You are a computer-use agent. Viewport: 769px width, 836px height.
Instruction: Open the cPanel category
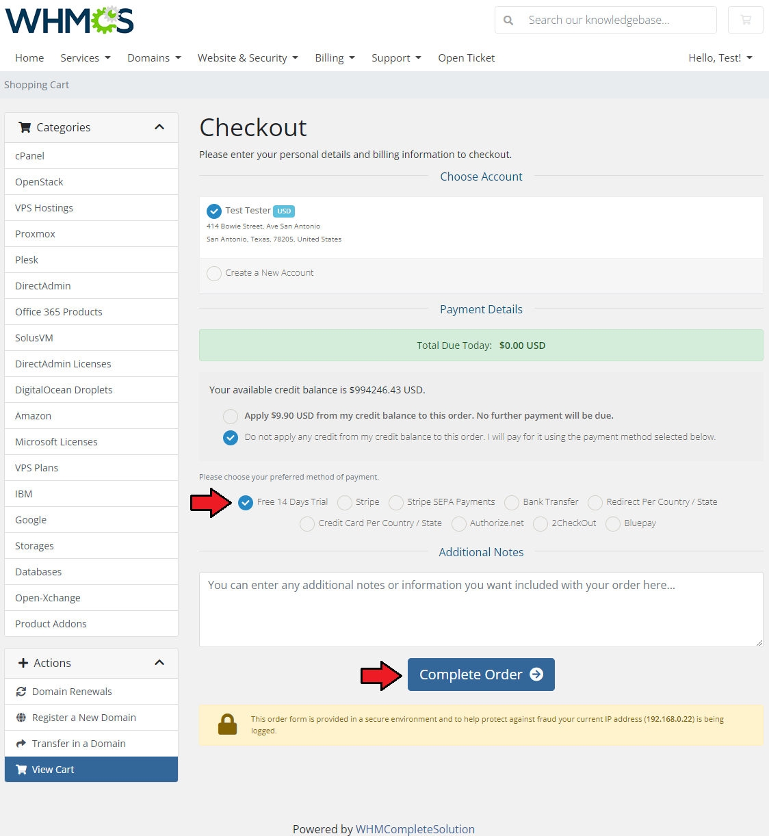(91, 156)
